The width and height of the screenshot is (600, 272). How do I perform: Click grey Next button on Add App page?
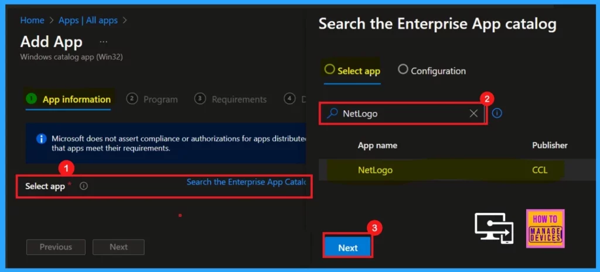(x=118, y=247)
